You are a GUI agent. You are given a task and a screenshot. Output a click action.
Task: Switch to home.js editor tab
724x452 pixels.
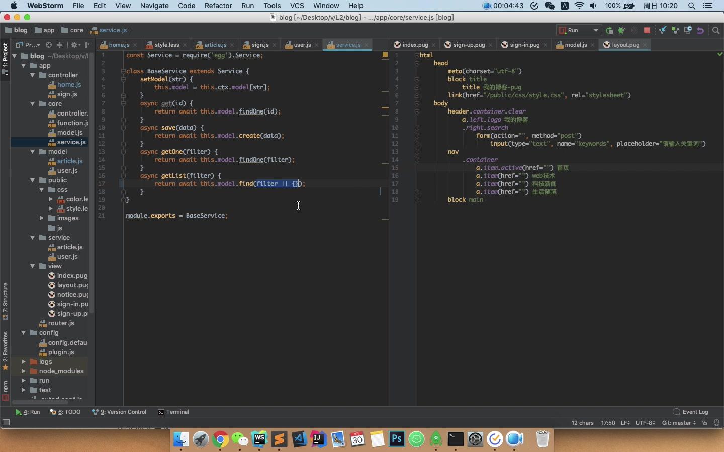point(119,45)
